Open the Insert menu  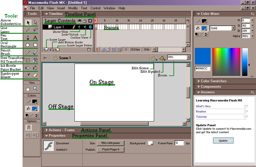coord(61,8)
